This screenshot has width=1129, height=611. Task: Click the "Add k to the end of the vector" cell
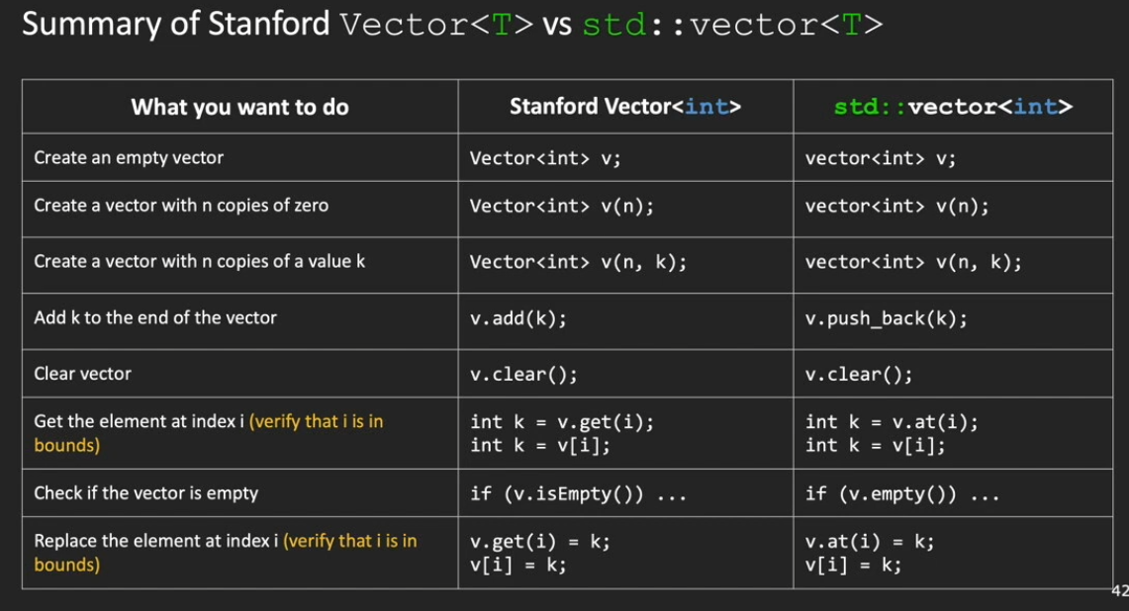155,317
